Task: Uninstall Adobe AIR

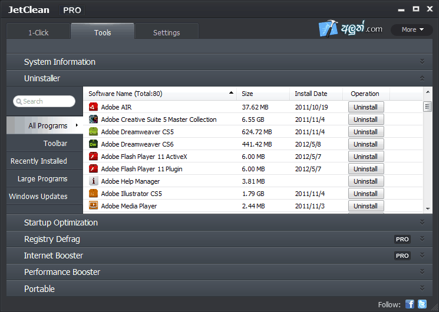Action: pyautogui.click(x=366, y=107)
